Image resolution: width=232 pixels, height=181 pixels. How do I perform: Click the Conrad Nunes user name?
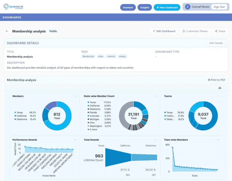(201, 7)
